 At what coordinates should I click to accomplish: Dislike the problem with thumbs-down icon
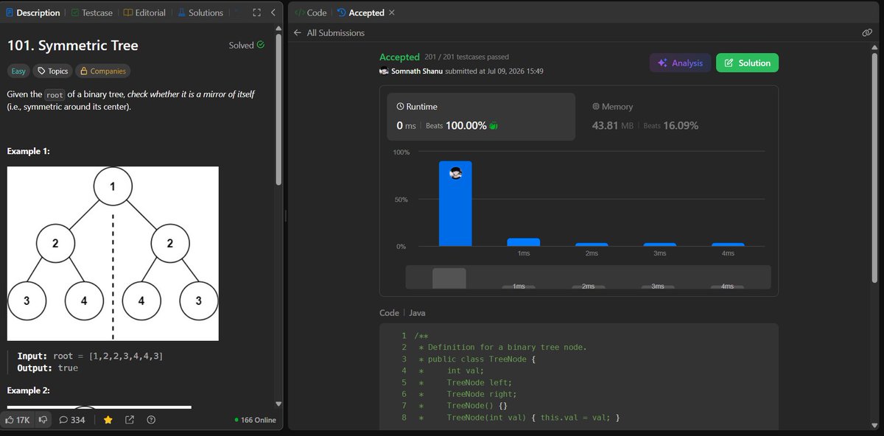coord(43,420)
